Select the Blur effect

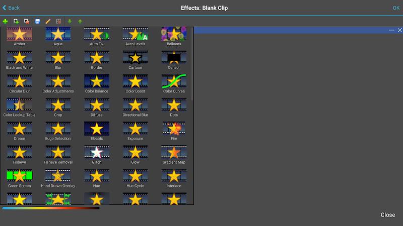(x=58, y=60)
